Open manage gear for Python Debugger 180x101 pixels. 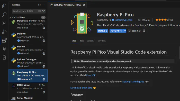coord(44,66)
